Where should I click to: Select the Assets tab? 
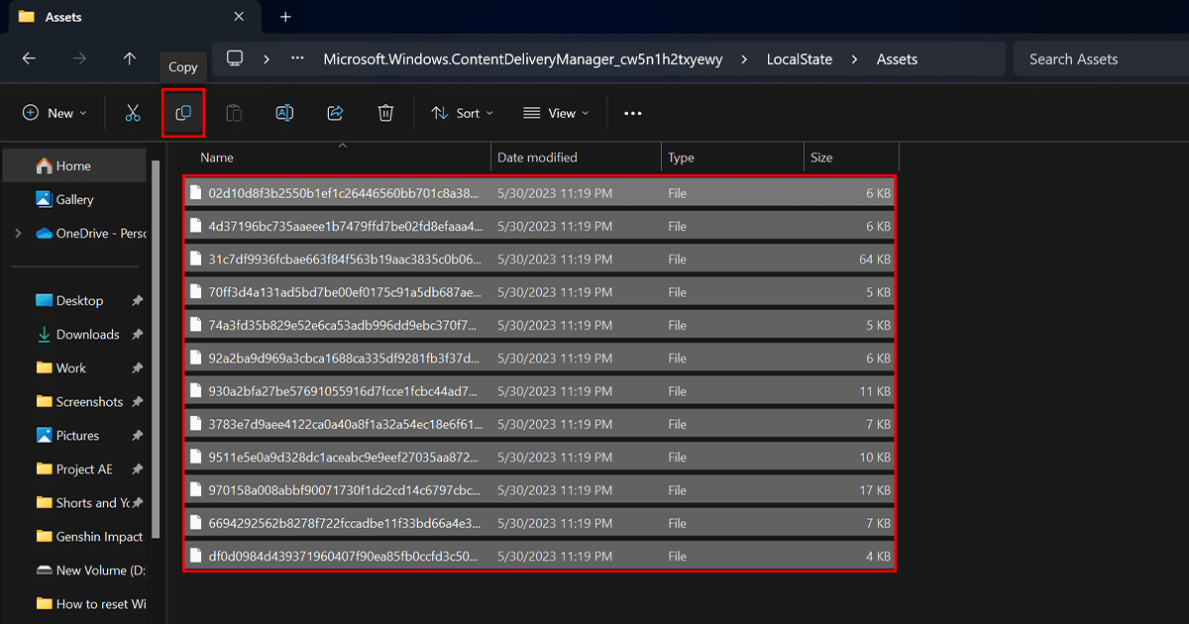coord(119,17)
